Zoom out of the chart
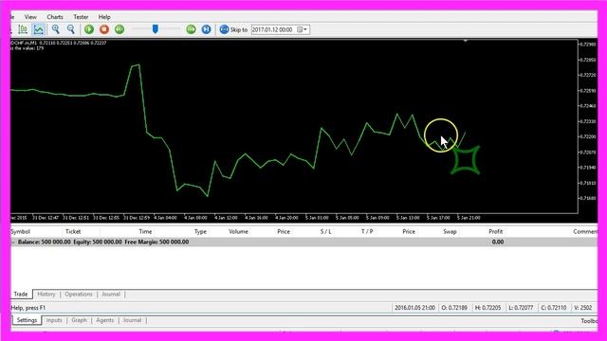This screenshot has width=607, height=341. pos(70,29)
